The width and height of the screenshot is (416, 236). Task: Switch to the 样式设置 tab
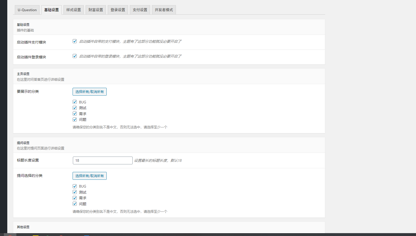click(74, 10)
